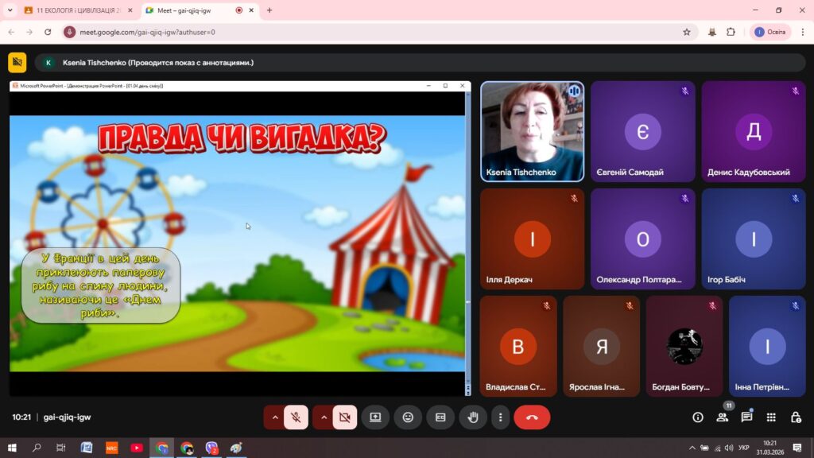Open host controls lock icon
This screenshot has width=814, height=458.
(796, 417)
